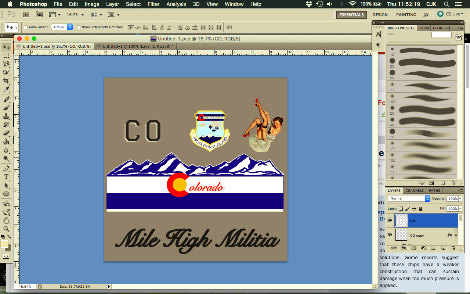470x294 pixels.
Task: Enable the Auto-Select checkbox
Action: click(x=26, y=27)
